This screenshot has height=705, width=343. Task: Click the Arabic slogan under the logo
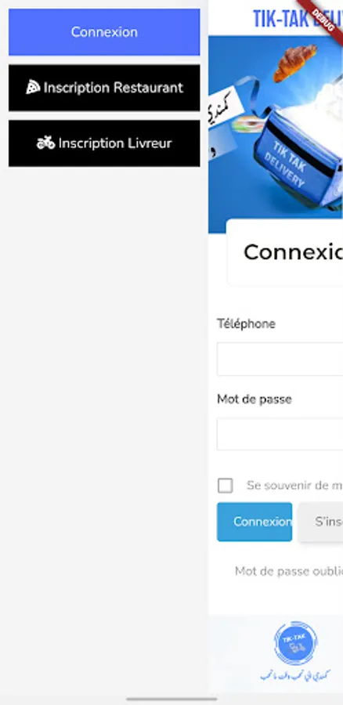(296, 675)
